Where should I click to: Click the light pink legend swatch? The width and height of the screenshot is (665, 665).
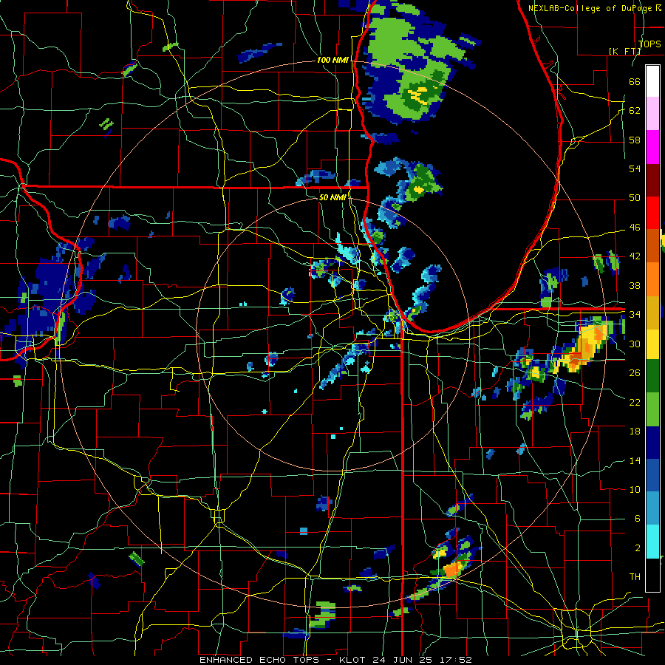652,114
